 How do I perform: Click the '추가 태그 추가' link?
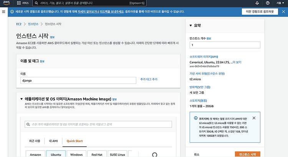(149, 79)
